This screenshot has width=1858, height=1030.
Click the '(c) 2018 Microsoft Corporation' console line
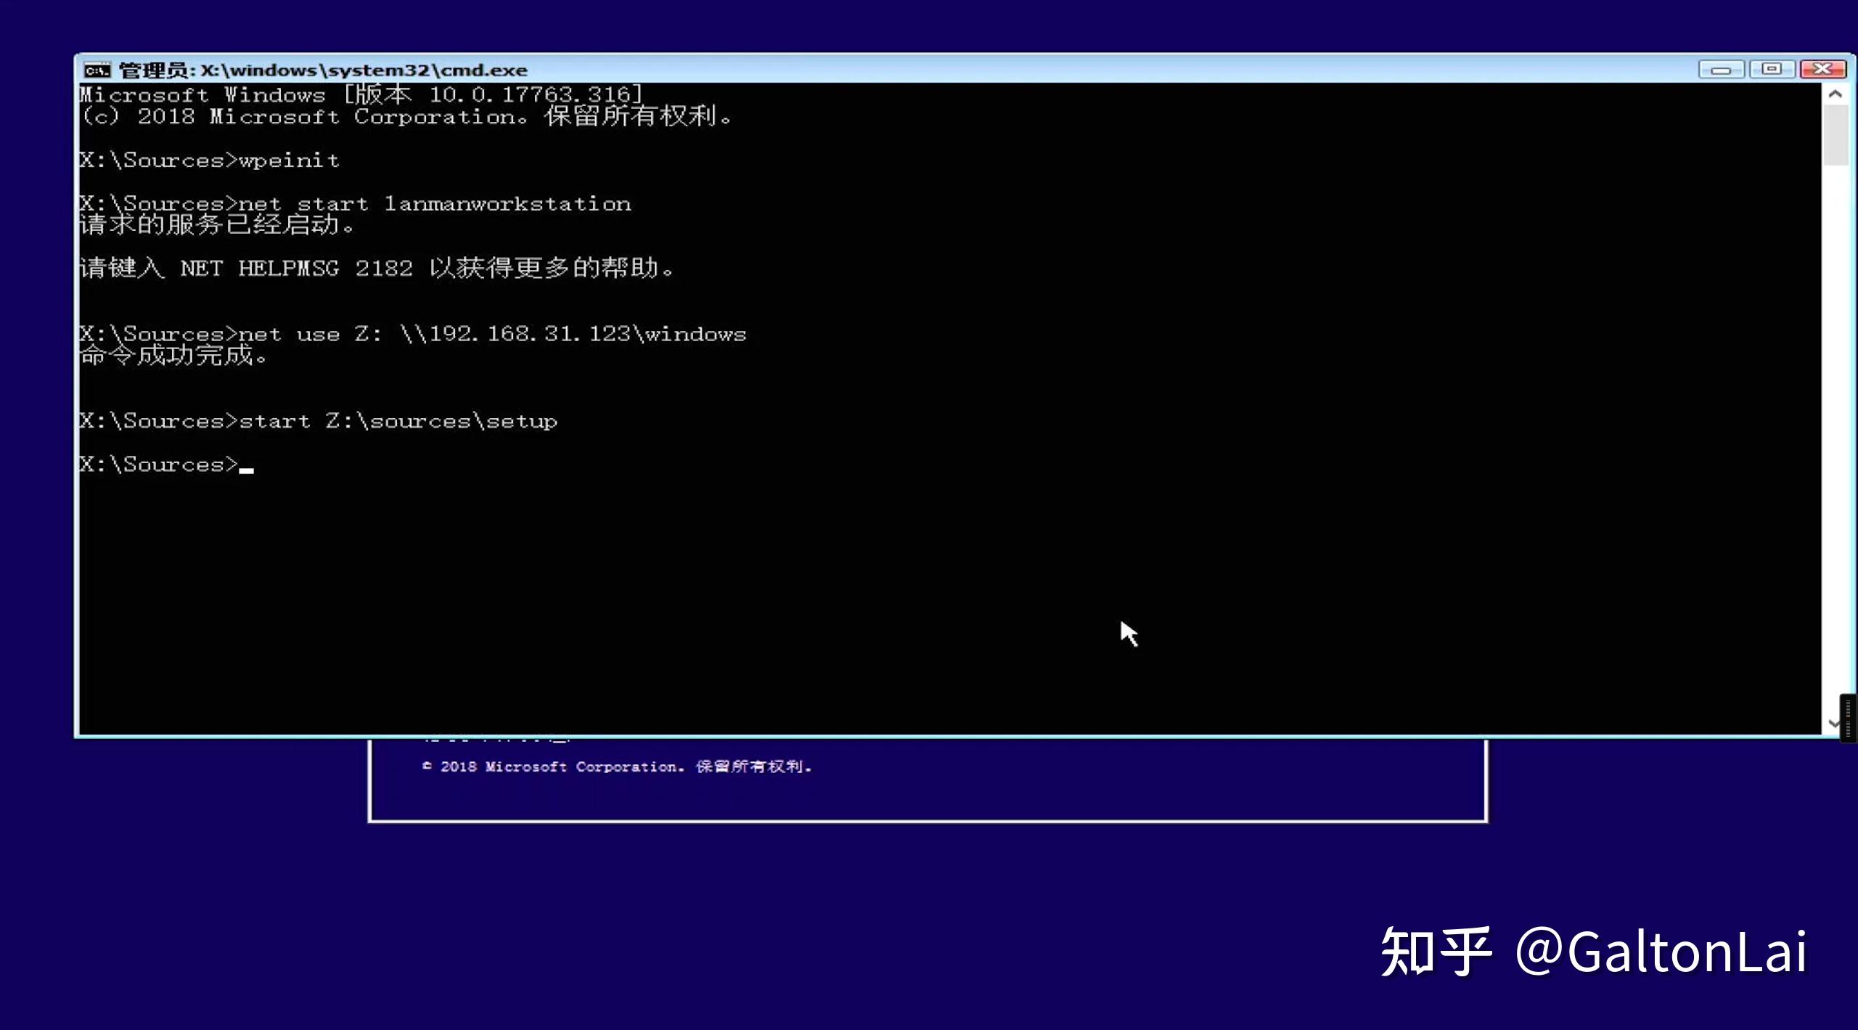[406, 116]
